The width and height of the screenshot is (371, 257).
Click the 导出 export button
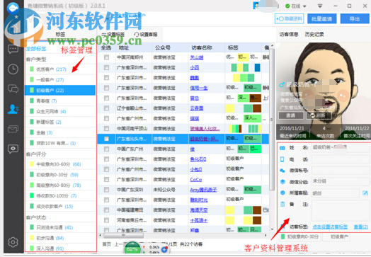click(355, 18)
